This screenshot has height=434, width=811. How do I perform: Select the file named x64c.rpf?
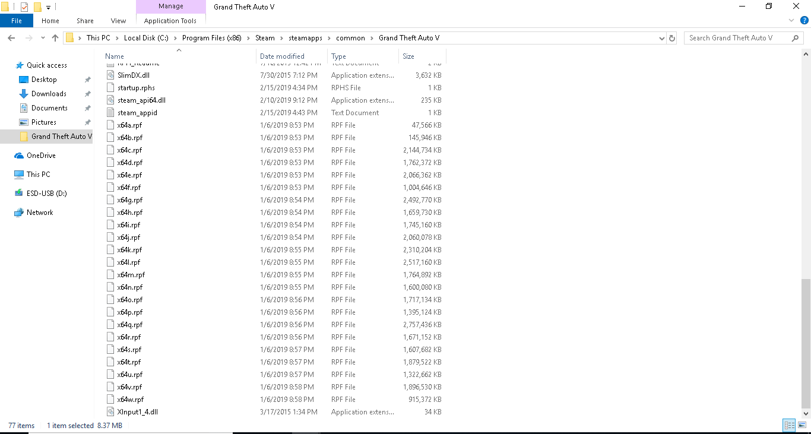click(129, 150)
